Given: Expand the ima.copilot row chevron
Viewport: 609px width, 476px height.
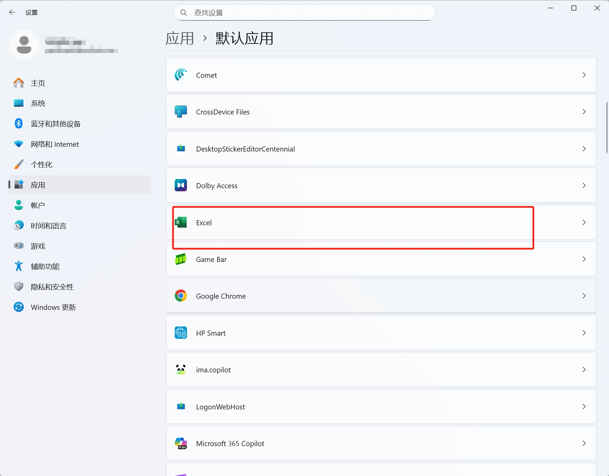Looking at the screenshot, I should (x=584, y=369).
